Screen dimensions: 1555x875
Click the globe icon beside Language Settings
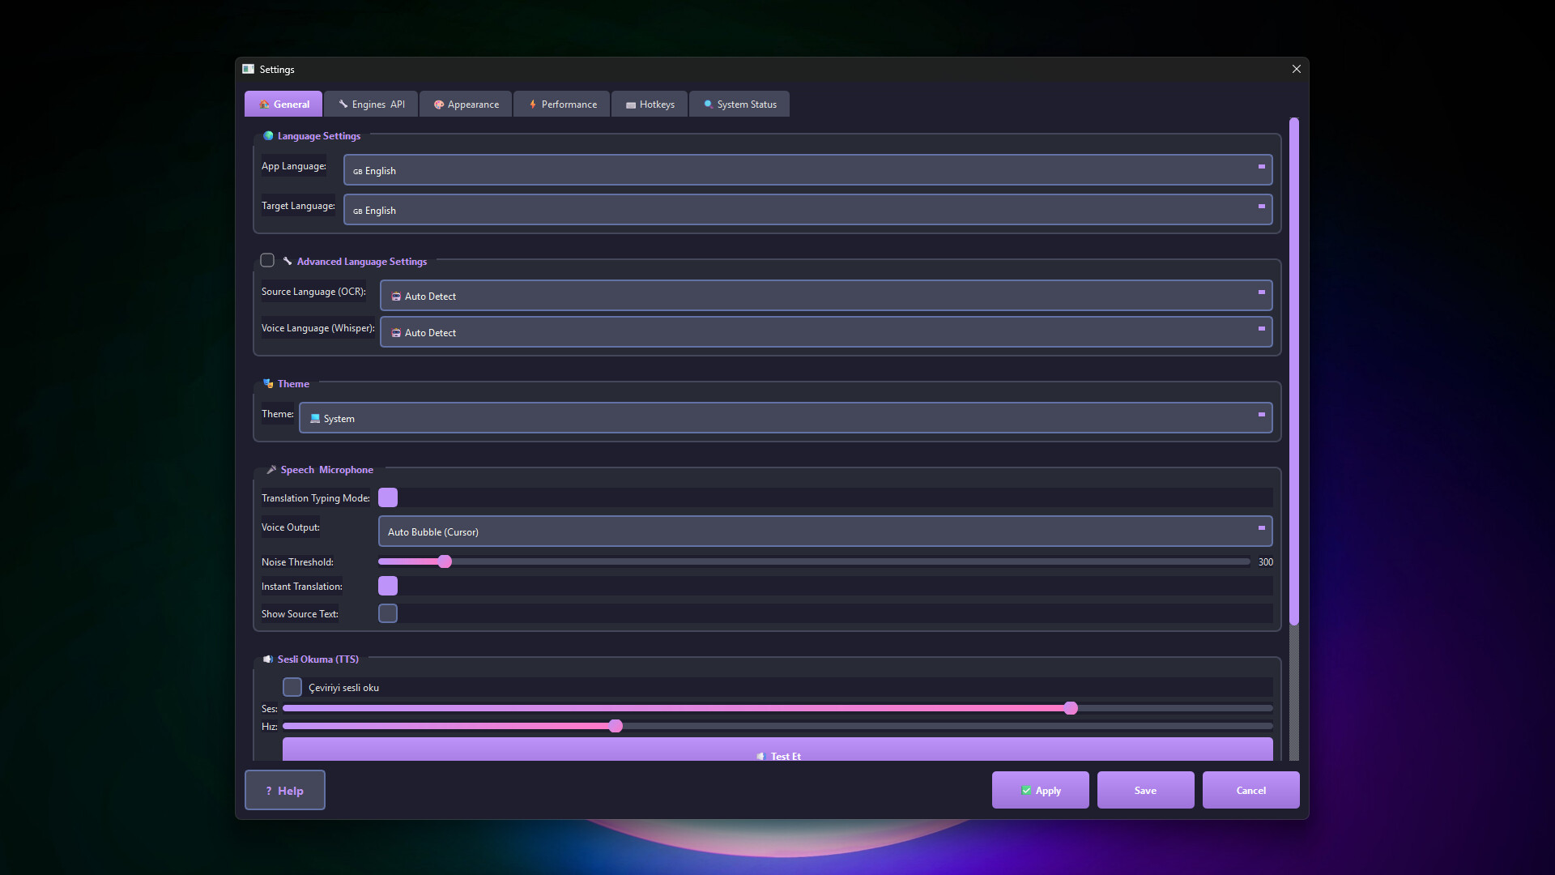click(268, 136)
